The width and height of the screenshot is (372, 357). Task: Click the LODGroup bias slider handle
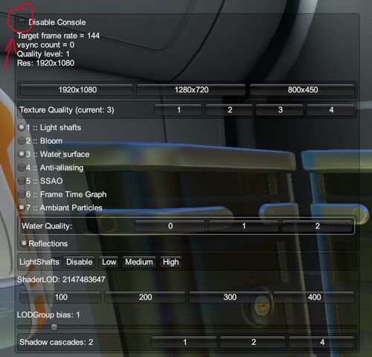click(54, 327)
